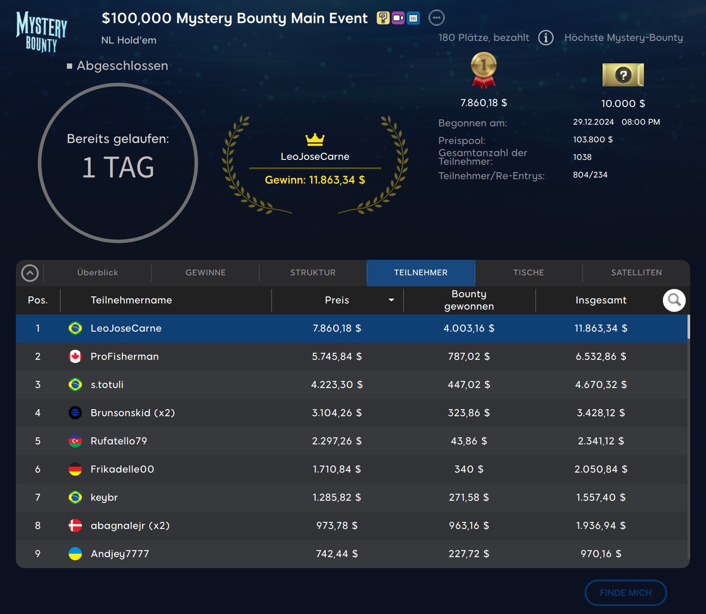This screenshot has width=706, height=614.
Task: Collapse the panel with the chevron-up button
Action: [30, 273]
